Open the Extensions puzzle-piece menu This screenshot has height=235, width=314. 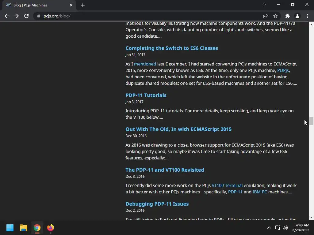pyautogui.click(x=288, y=16)
